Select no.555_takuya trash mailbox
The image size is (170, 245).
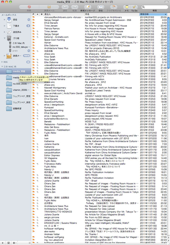(16, 47)
